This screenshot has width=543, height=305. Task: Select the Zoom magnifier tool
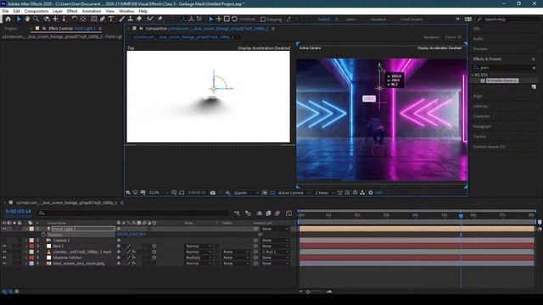click(x=36, y=19)
